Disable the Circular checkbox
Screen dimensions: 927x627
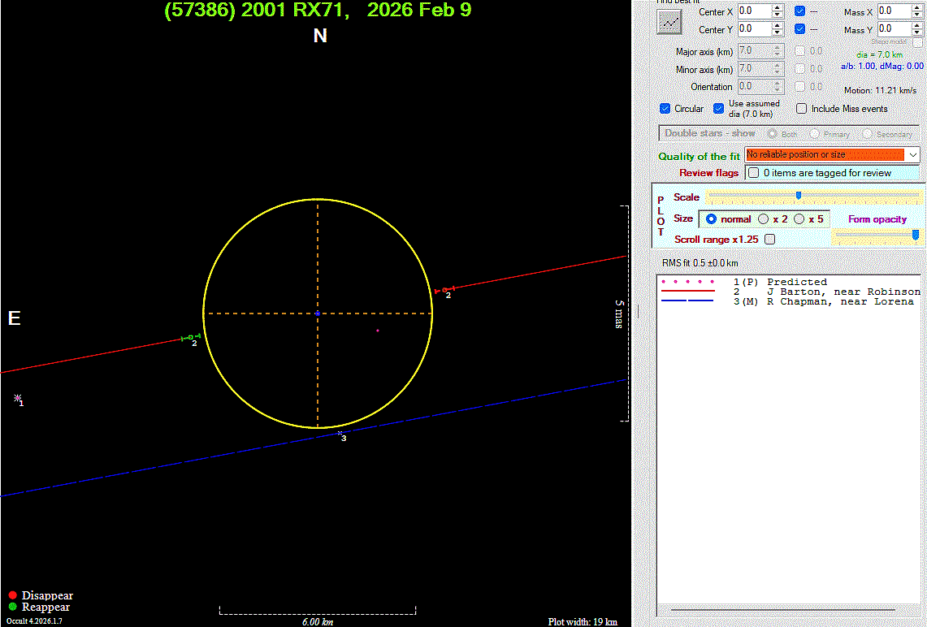point(666,109)
